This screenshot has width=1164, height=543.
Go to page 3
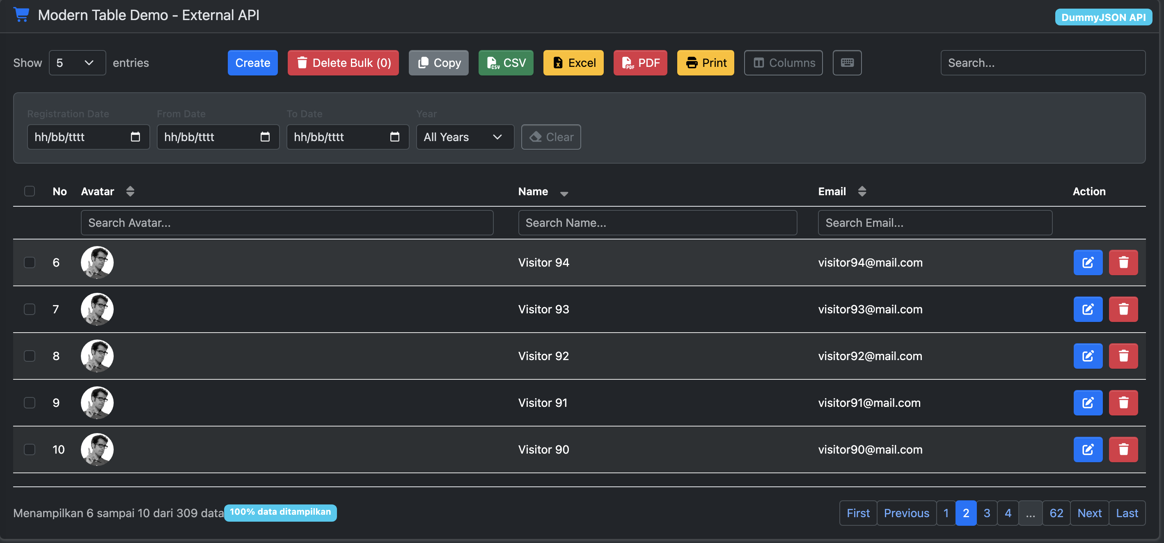(x=986, y=513)
